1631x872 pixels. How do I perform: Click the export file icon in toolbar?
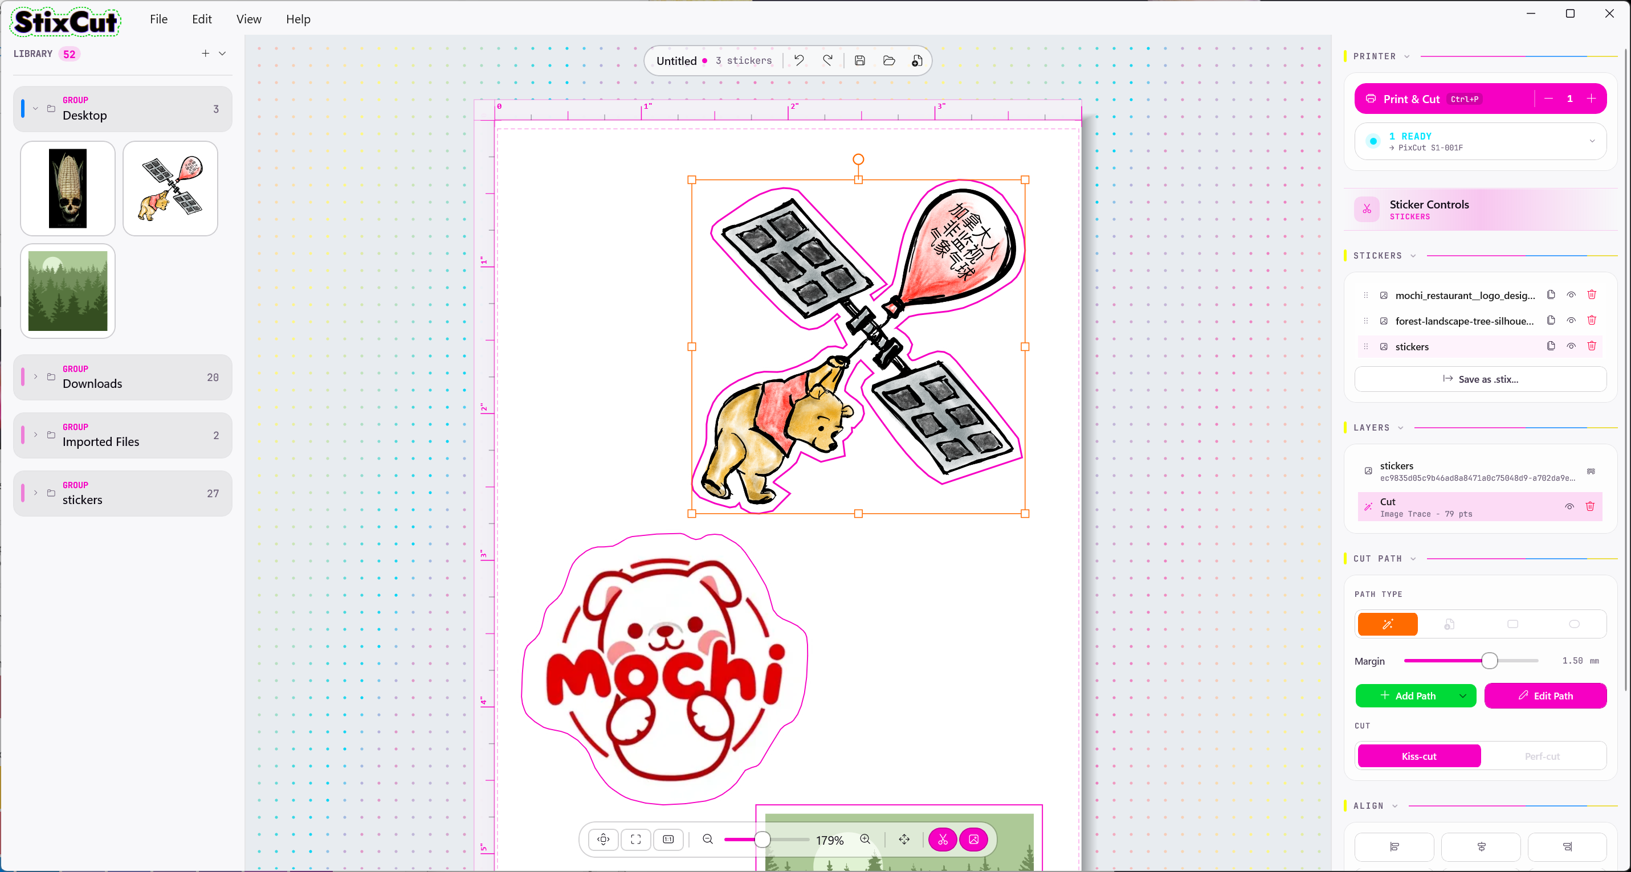917,61
